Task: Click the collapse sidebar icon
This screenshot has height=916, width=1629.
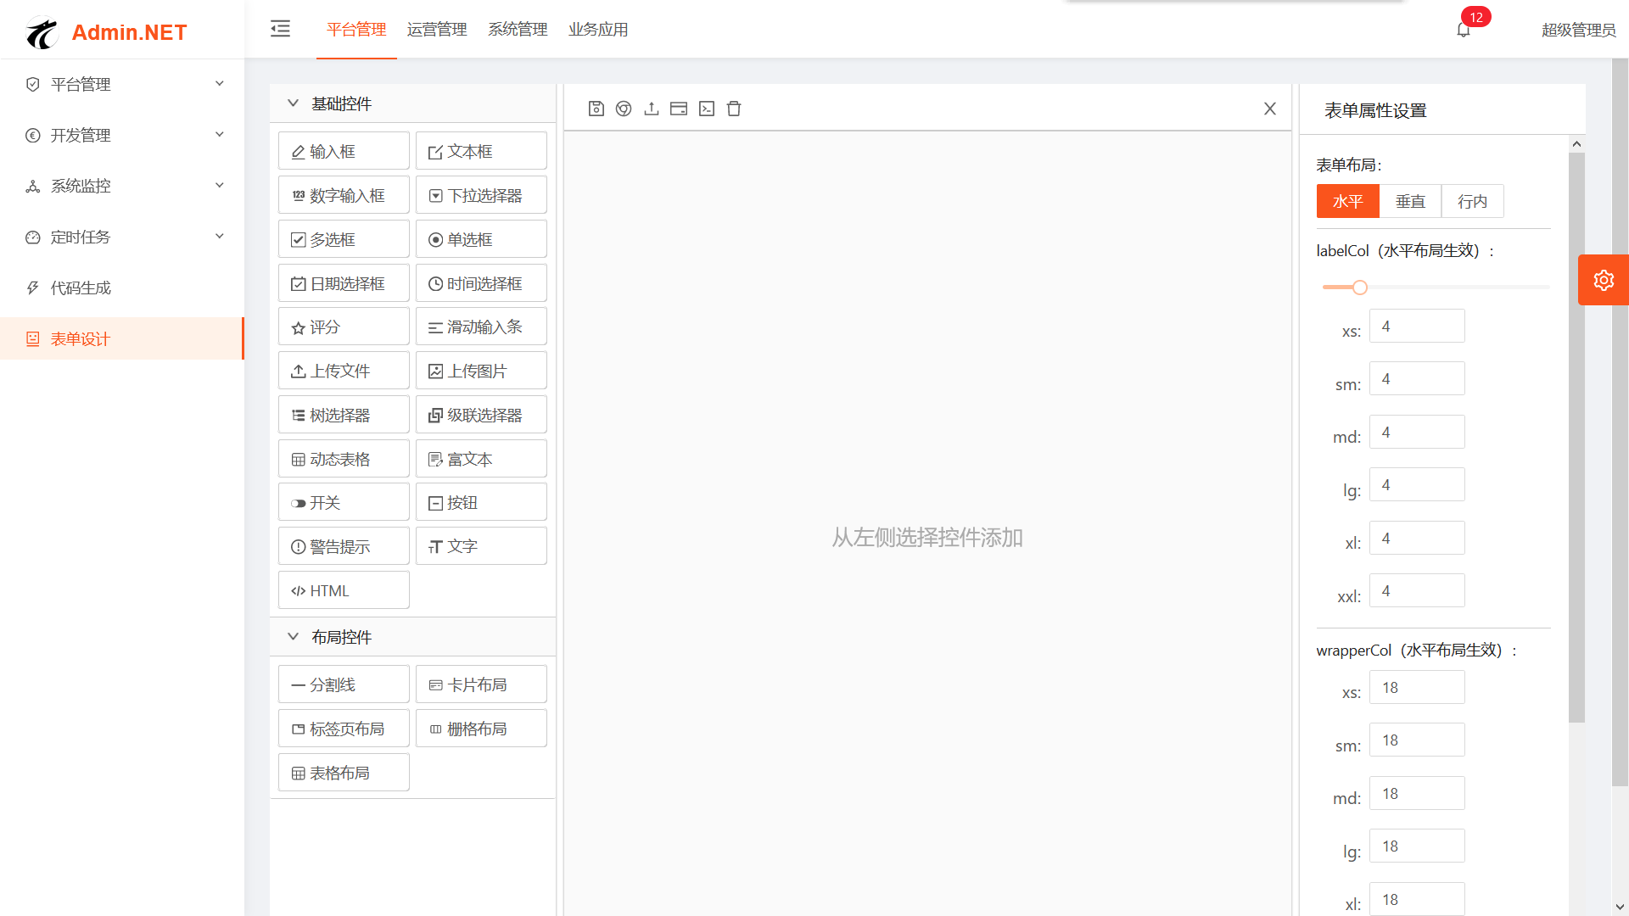Action: (280, 28)
